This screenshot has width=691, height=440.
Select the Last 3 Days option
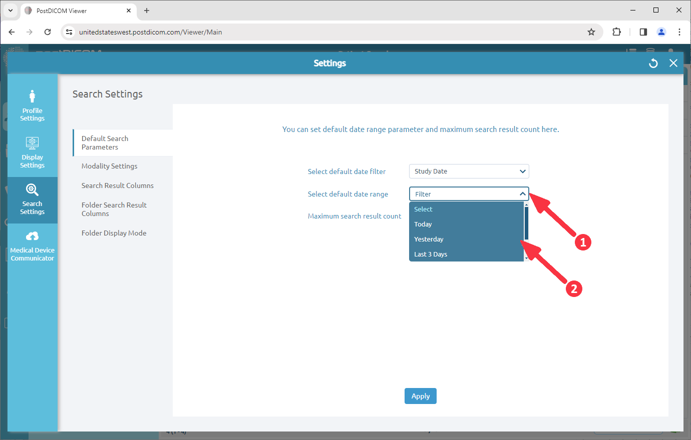click(x=431, y=254)
